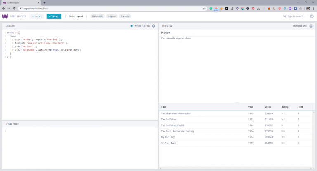The height and width of the screenshot is (171, 317).
Task: Open settings gear in Preview panel
Action: tap(311, 26)
